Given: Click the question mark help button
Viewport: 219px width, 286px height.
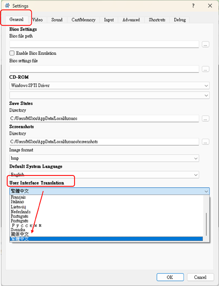Looking at the screenshot, I should tap(193, 6).
